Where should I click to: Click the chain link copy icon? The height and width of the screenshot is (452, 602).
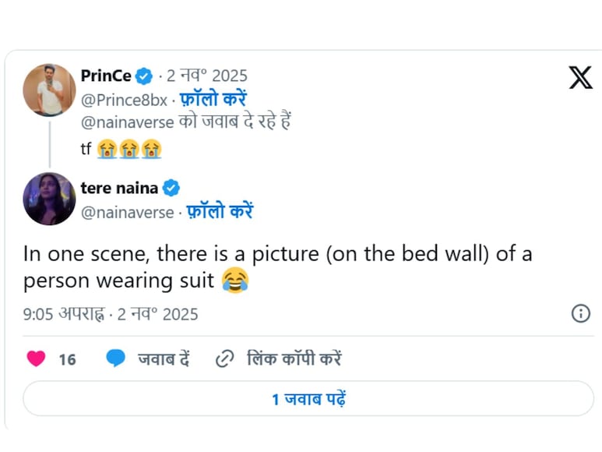pyautogui.click(x=225, y=358)
